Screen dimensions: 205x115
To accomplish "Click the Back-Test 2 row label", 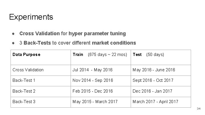I will [x=41, y=91].
